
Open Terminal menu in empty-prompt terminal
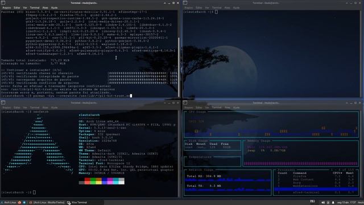coord(217,7)
